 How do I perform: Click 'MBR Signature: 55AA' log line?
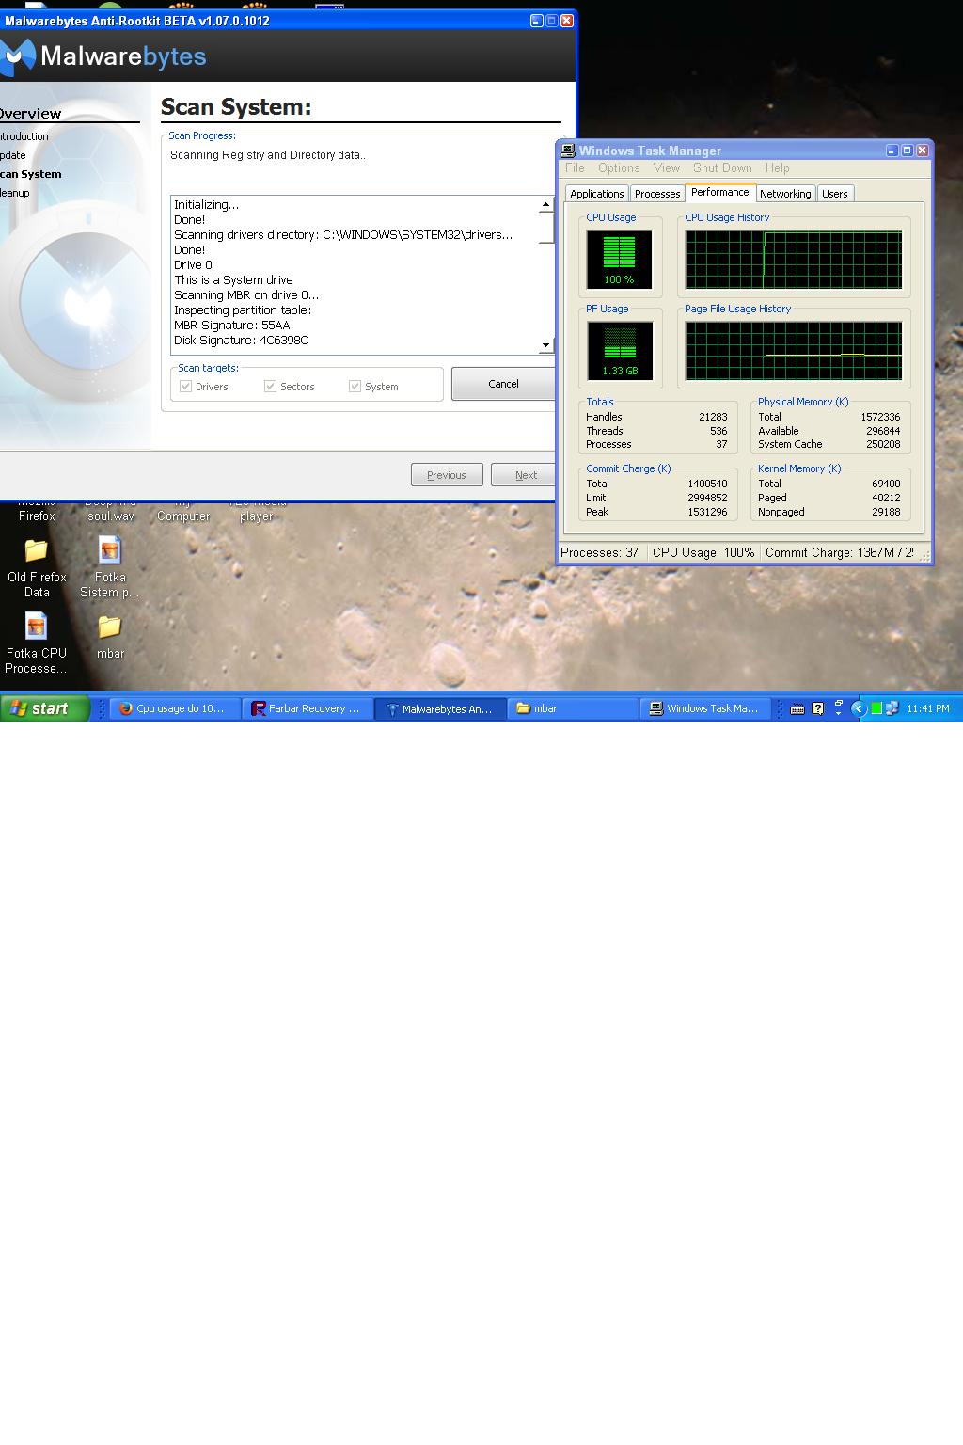coord(232,326)
